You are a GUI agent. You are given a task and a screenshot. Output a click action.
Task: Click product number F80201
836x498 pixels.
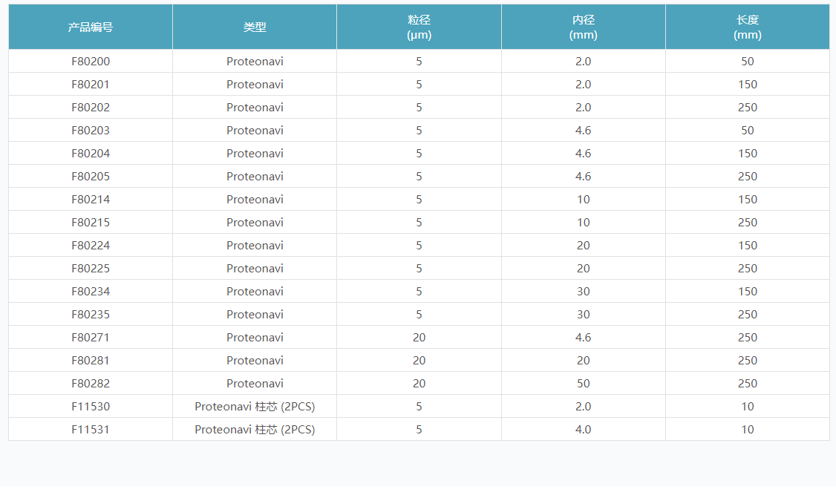click(x=91, y=85)
